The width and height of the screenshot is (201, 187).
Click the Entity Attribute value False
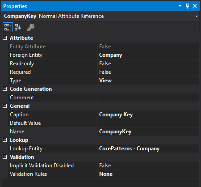105,47
